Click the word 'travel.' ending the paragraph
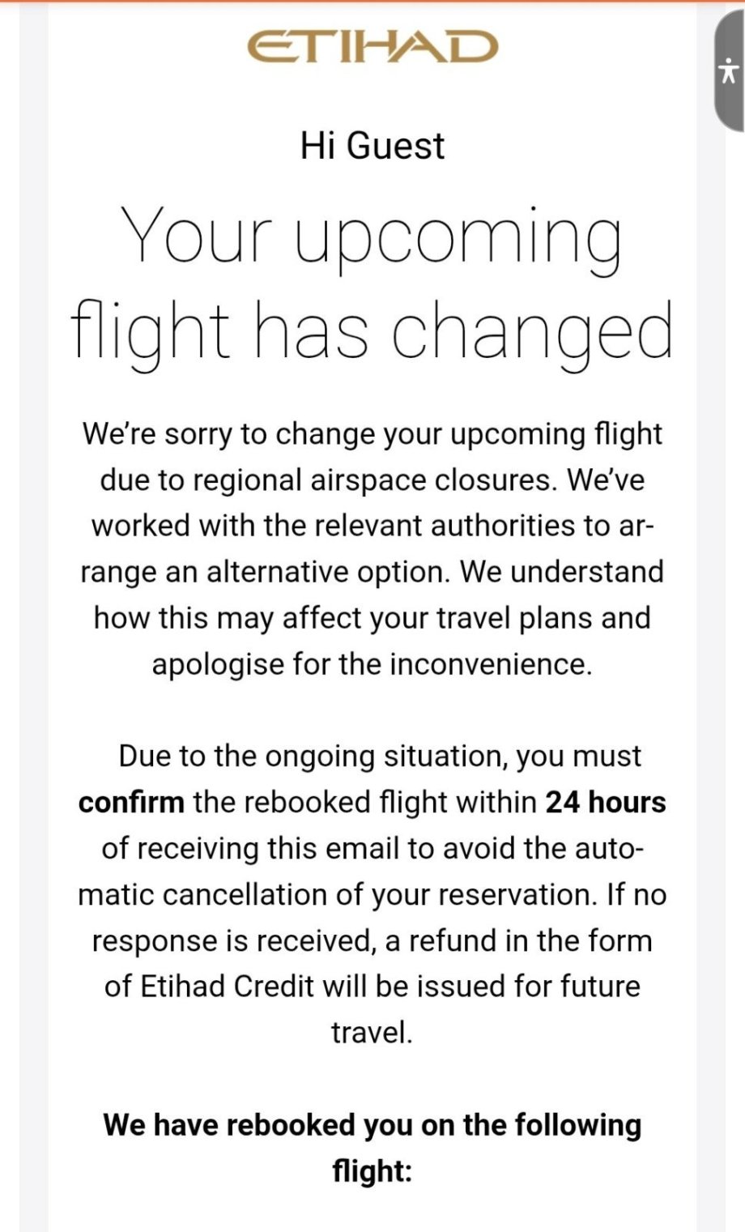Image resolution: width=745 pixels, height=1232 pixels. tap(372, 1033)
